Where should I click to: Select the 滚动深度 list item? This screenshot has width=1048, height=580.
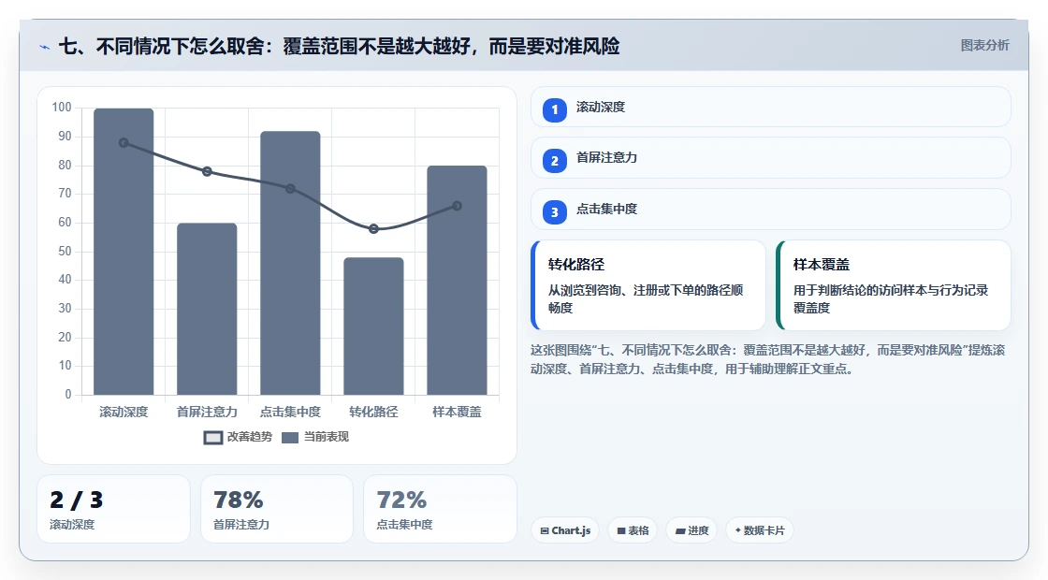tap(771, 107)
